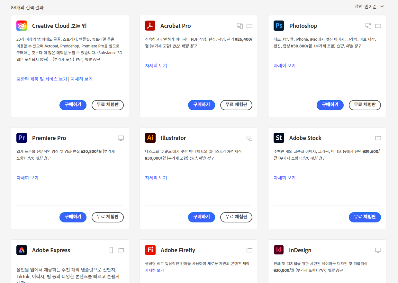Click the Adobe Express title text
398x283 pixels.
[51, 250]
